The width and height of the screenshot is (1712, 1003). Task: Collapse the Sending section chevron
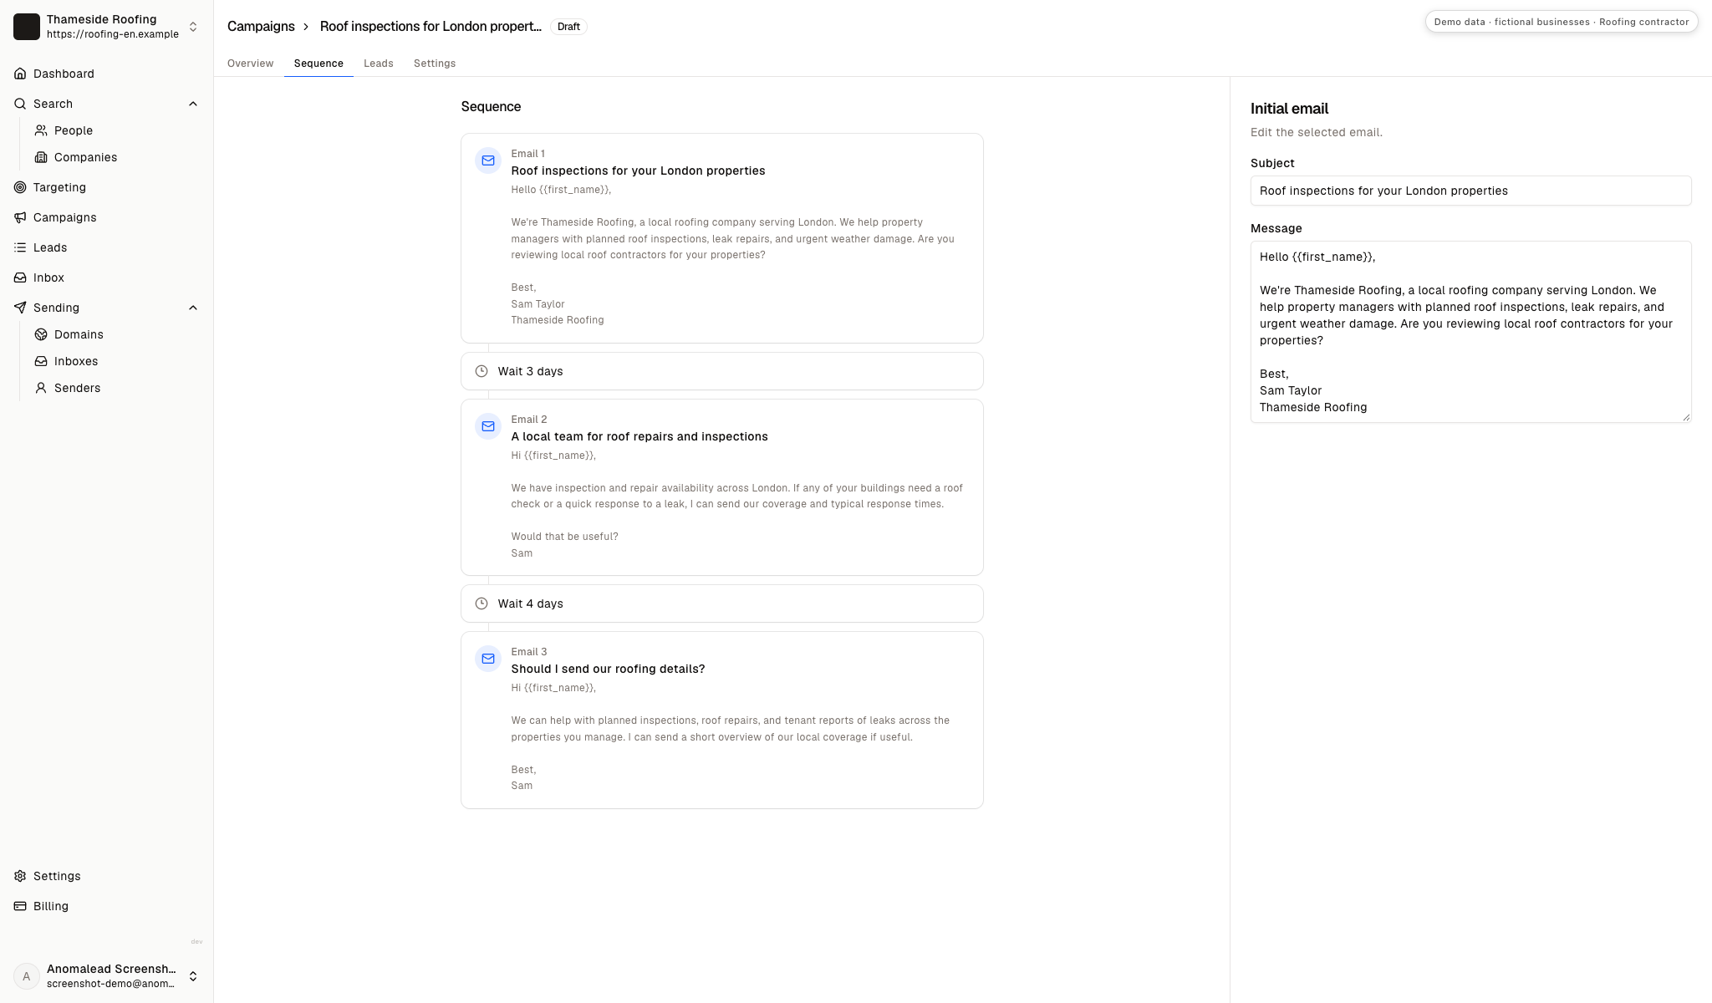[193, 308]
